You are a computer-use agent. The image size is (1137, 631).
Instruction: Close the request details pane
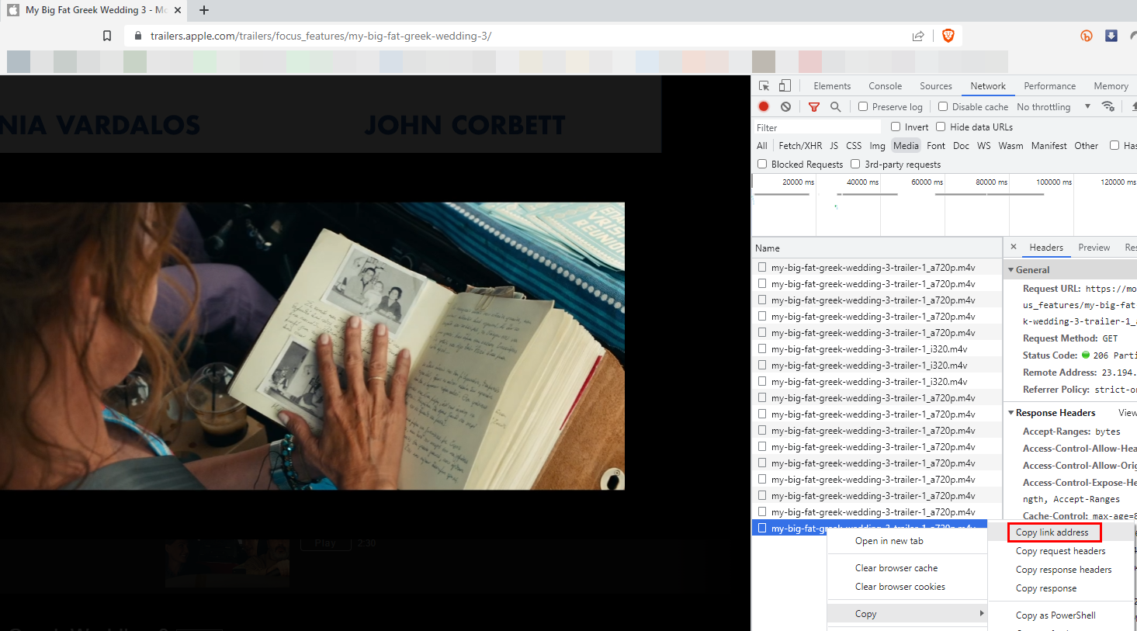click(x=1013, y=247)
